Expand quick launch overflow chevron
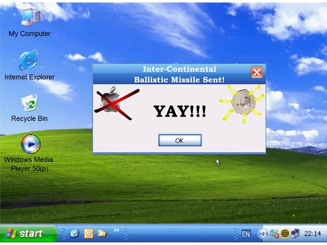 116,230
